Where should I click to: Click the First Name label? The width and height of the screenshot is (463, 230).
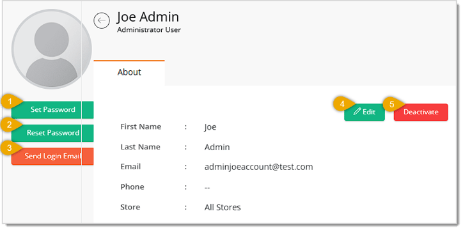tap(141, 126)
